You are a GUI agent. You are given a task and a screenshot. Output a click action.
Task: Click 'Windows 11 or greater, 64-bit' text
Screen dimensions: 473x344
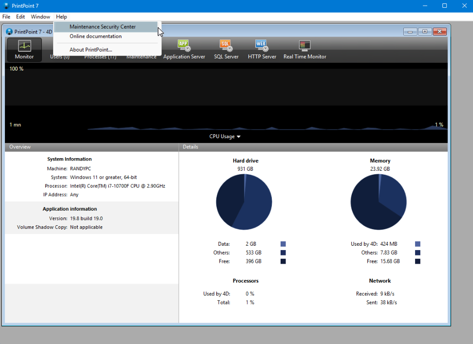coord(103,178)
